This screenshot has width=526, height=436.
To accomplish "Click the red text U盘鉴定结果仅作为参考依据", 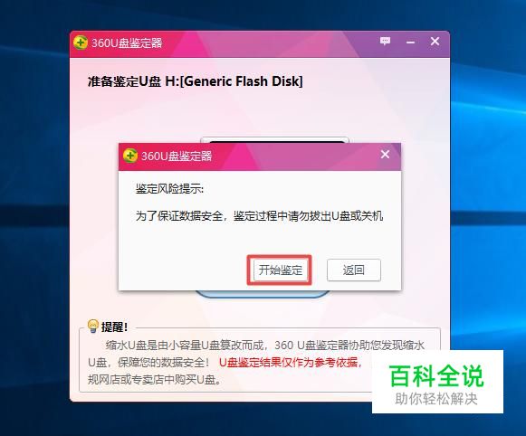I will [x=291, y=362].
